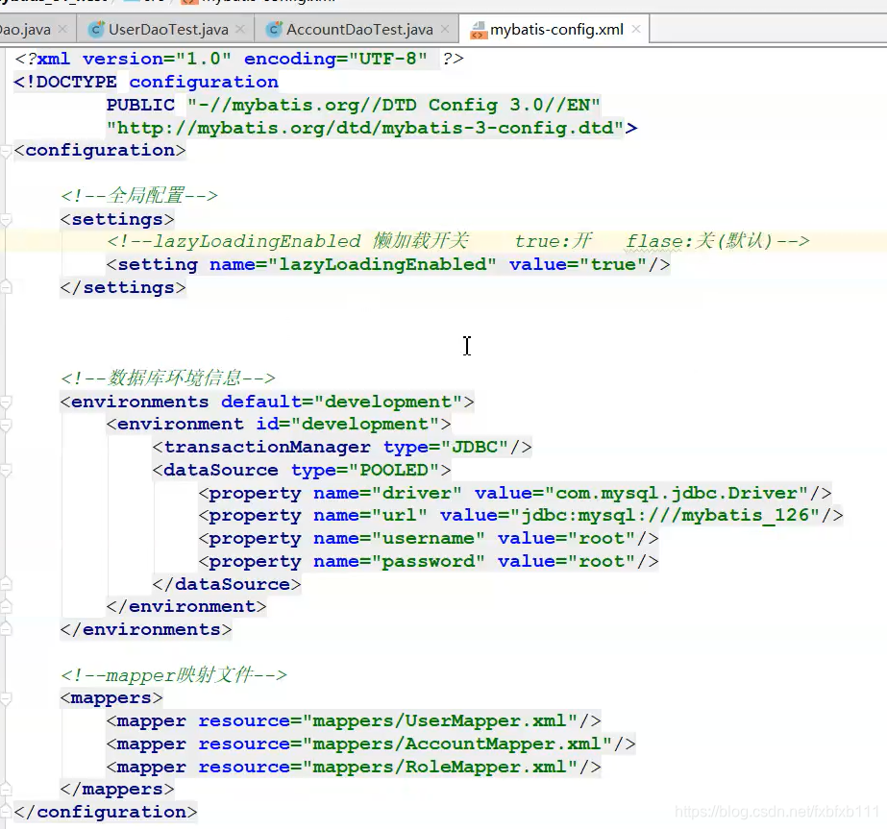Click the 数据库环境信息 comment line
The width and height of the screenshot is (887, 829).
point(168,378)
